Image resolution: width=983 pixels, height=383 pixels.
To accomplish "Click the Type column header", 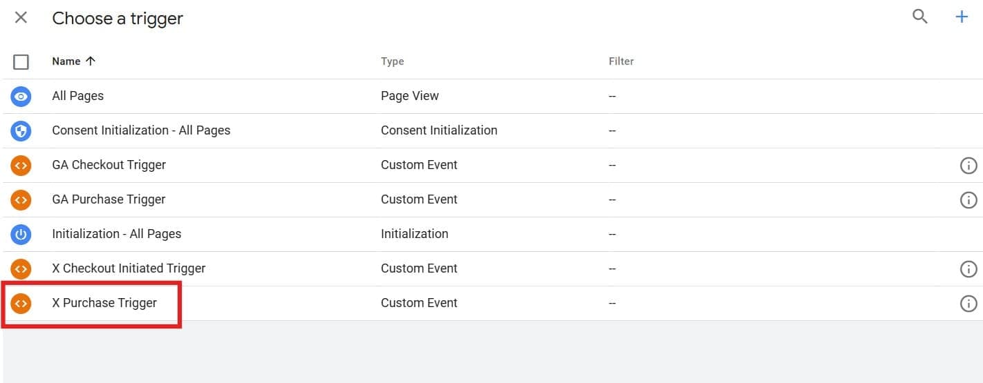I will pyautogui.click(x=392, y=61).
